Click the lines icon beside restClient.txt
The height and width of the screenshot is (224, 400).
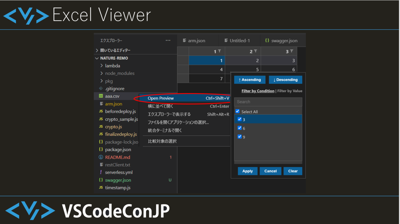click(x=101, y=165)
